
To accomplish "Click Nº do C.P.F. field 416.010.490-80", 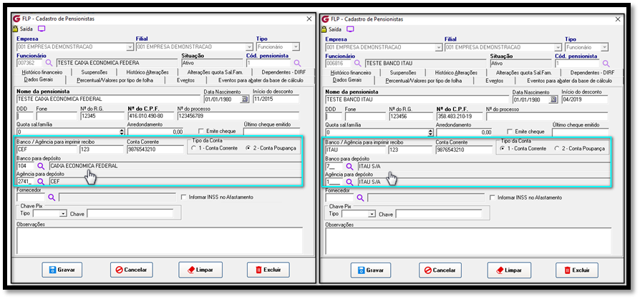I will 150,116.
